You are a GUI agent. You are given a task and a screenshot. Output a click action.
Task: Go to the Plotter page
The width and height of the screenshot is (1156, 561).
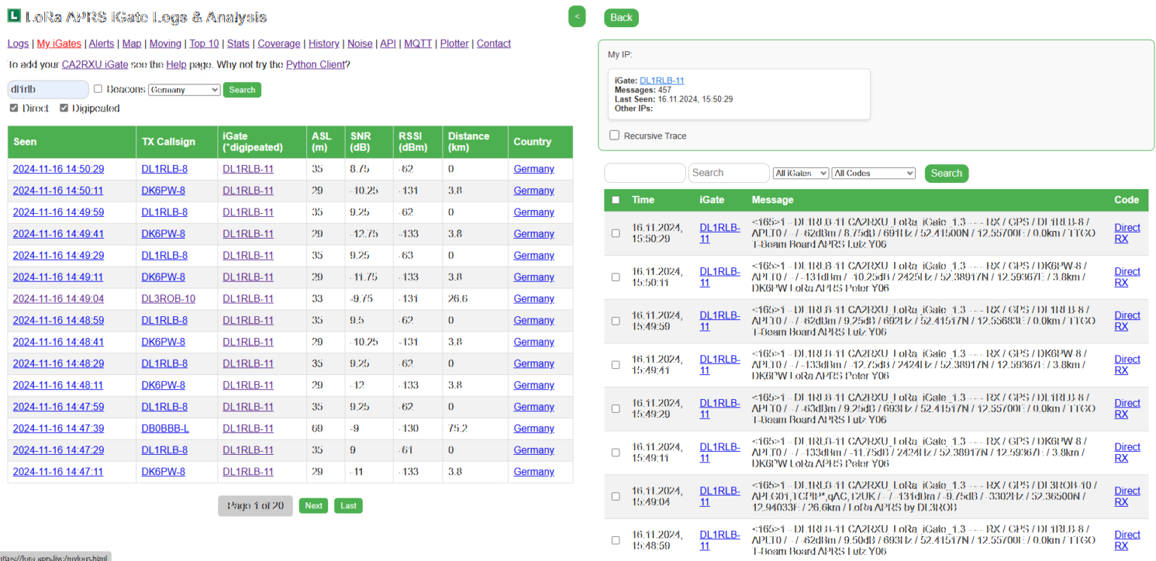tap(455, 43)
